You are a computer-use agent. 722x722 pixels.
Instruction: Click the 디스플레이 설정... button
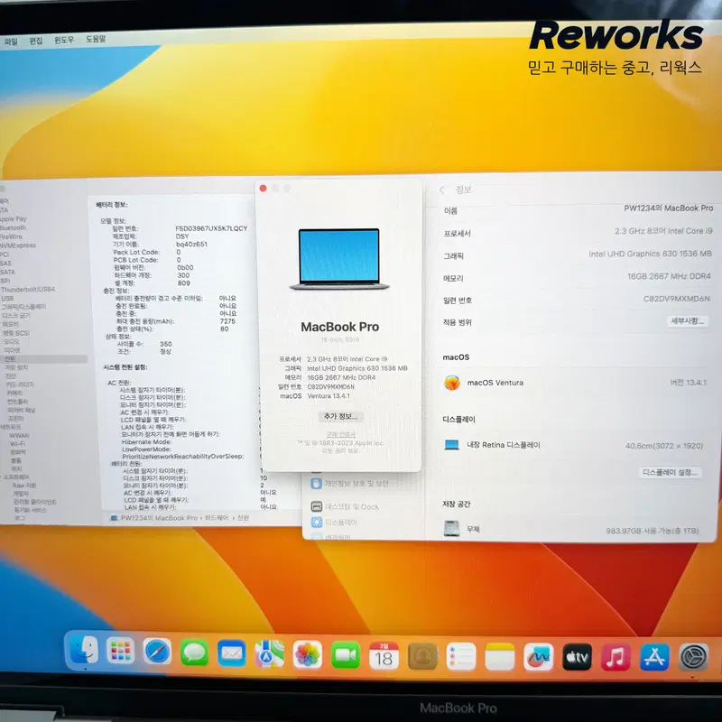point(670,472)
